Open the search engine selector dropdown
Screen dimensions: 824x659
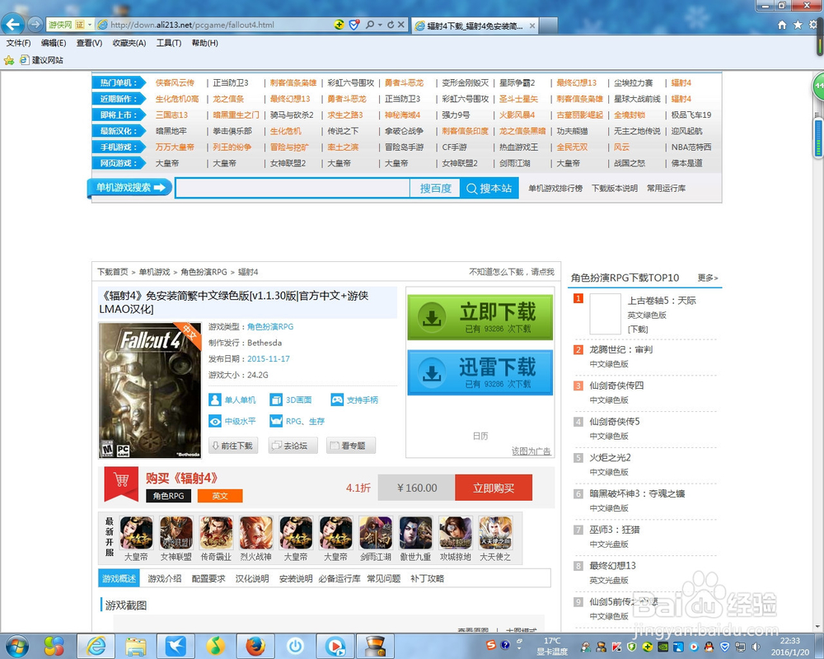(x=380, y=25)
